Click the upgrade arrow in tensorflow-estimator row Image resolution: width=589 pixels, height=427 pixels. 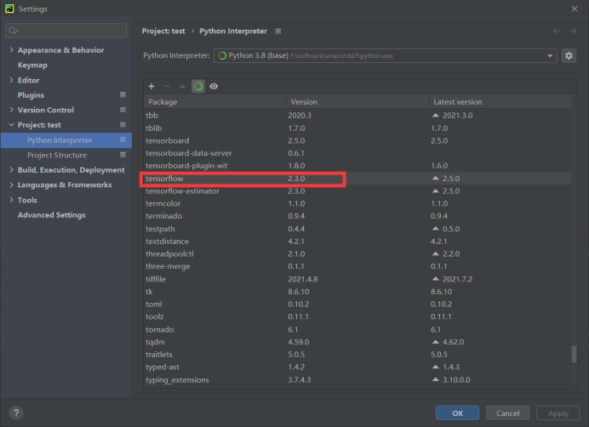pyautogui.click(x=435, y=191)
